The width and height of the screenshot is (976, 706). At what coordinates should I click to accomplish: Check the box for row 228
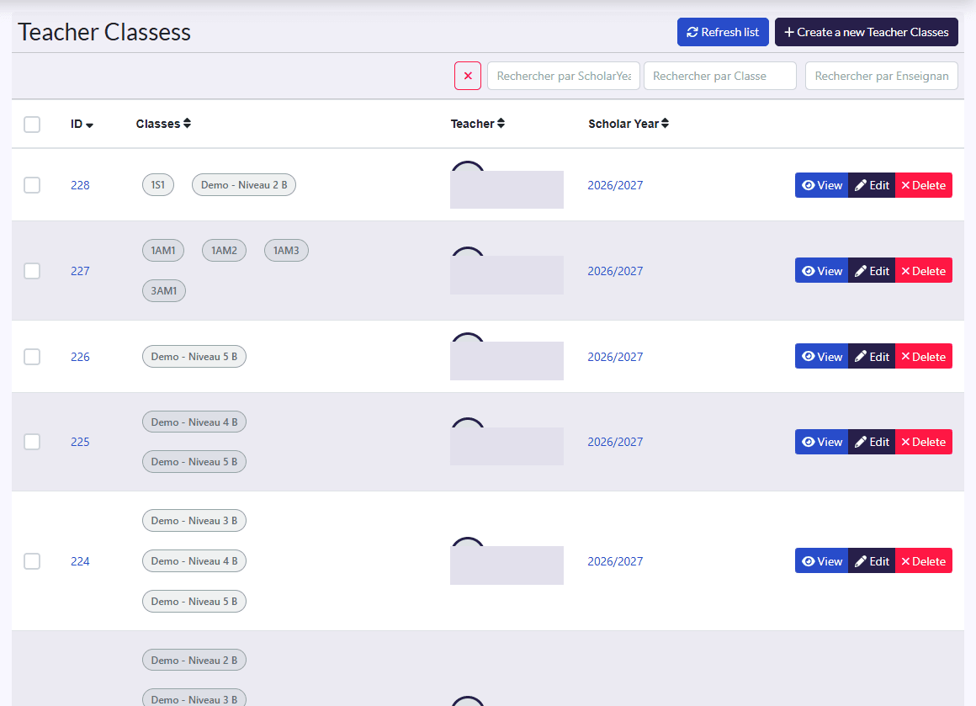coord(32,185)
